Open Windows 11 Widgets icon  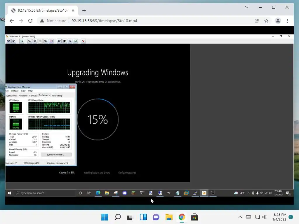coord(143,217)
